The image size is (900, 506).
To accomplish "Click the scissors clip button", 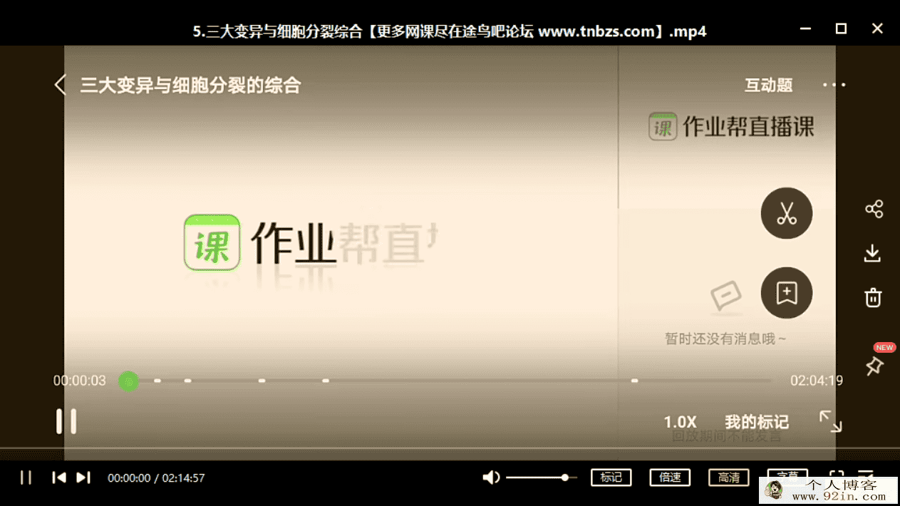I will click(x=787, y=213).
